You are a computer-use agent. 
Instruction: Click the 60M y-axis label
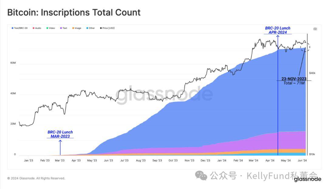(x=13, y=63)
